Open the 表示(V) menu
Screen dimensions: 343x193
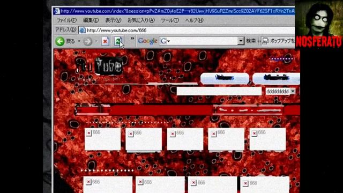tap(113, 20)
